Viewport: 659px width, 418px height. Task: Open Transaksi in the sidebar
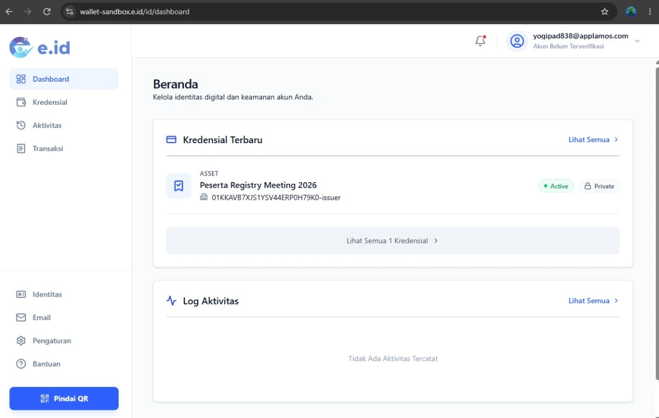coord(64,149)
